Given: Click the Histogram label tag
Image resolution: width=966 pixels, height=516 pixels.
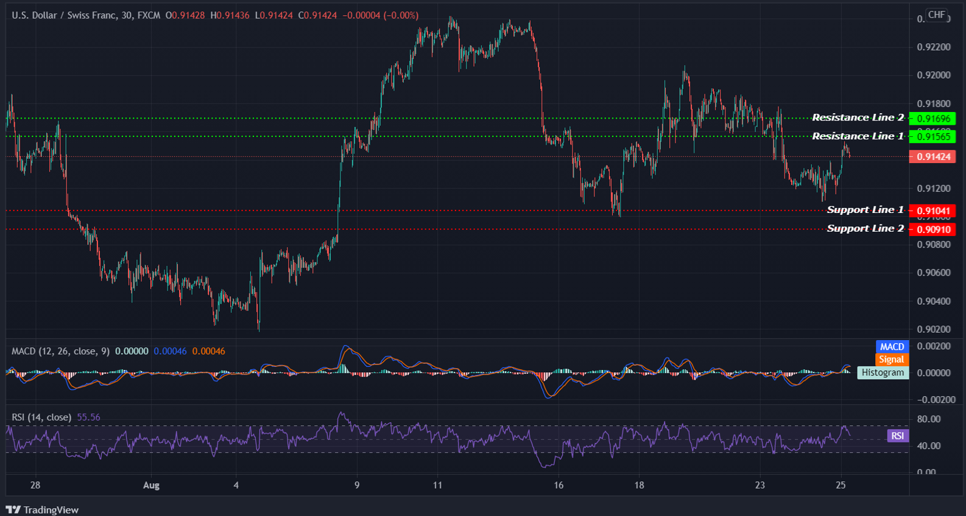Looking at the screenshot, I should click(883, 372).
